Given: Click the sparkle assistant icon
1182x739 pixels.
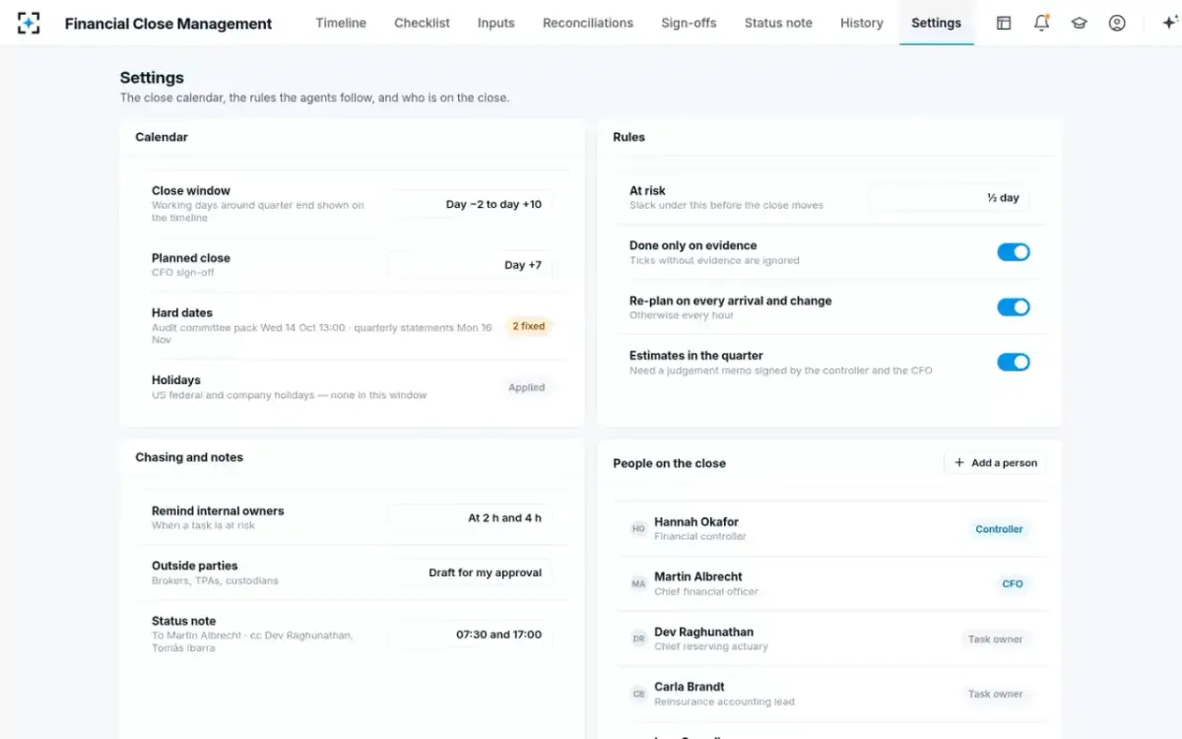Looking at the screenshot, I should coord(1169,23).
